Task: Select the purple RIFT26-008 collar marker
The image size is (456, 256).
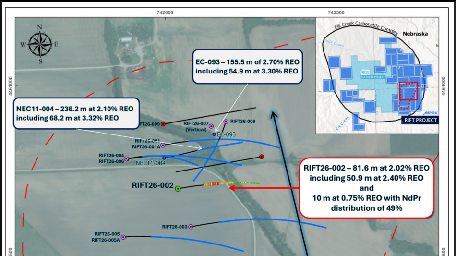Action: 226,122
